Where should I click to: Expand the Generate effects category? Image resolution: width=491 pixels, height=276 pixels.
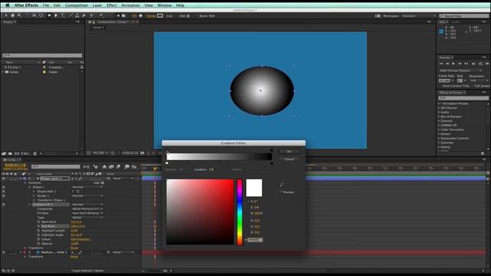pyautogui.click(x=439, y=143)
